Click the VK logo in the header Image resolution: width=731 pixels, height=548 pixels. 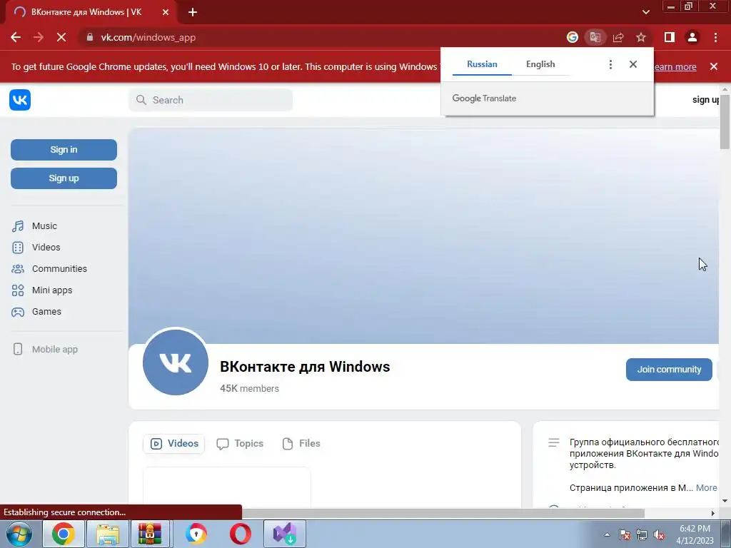tap(20, 100)
